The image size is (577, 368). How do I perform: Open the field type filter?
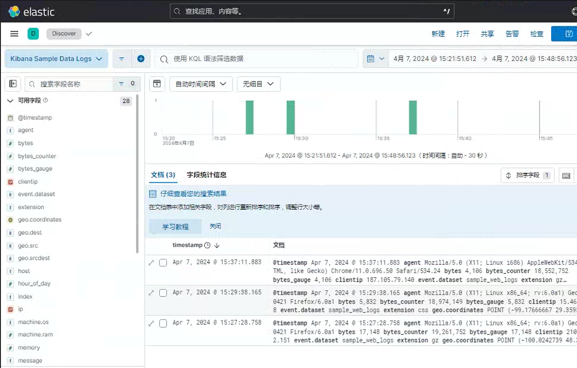click(127, 84)
